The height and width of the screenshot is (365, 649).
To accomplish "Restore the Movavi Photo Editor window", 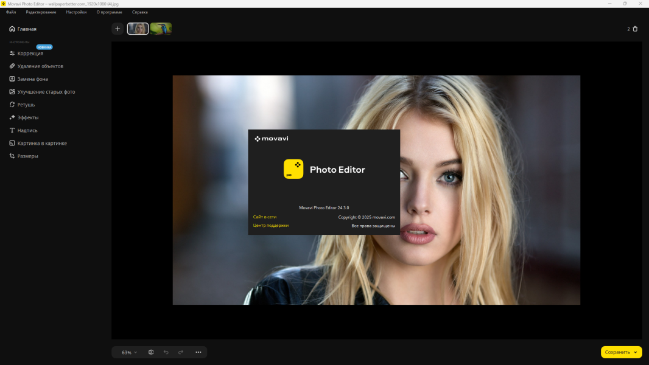I will click(625, 3).
